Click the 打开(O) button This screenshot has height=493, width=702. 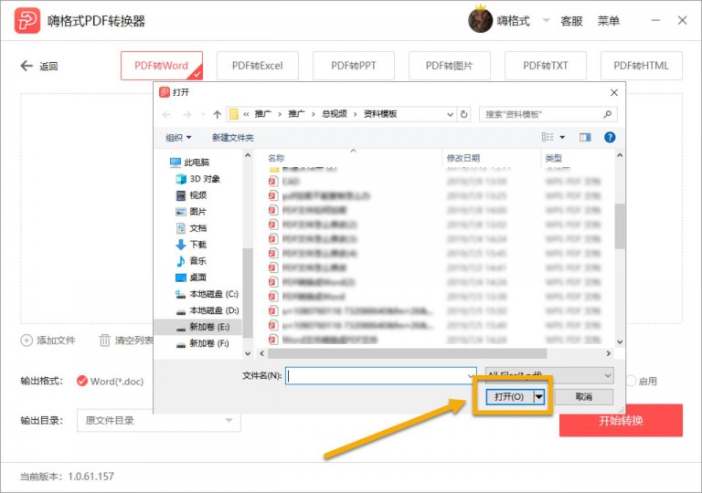[509, 397]
